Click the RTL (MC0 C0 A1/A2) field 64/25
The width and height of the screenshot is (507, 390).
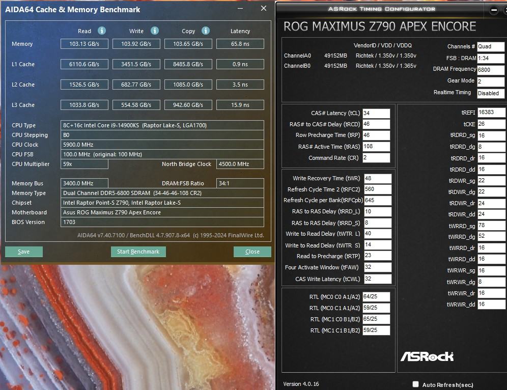(x=376, y=296)
